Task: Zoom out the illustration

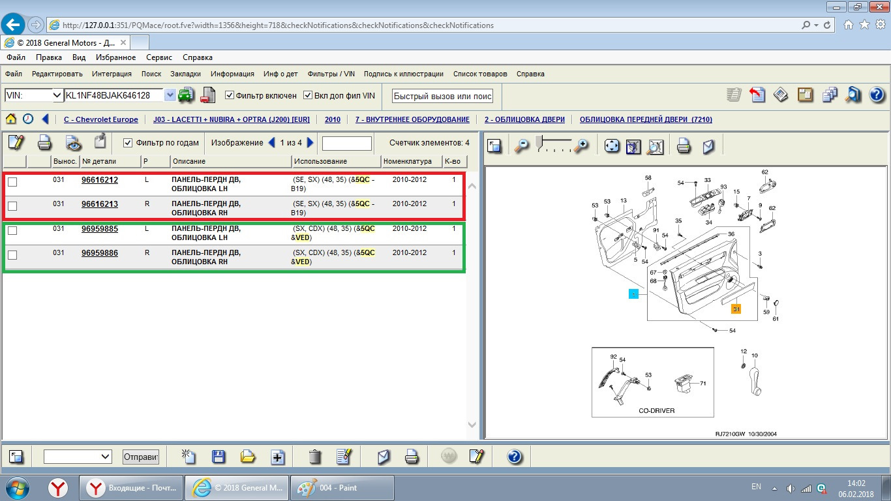Action: tap(521, 146)
